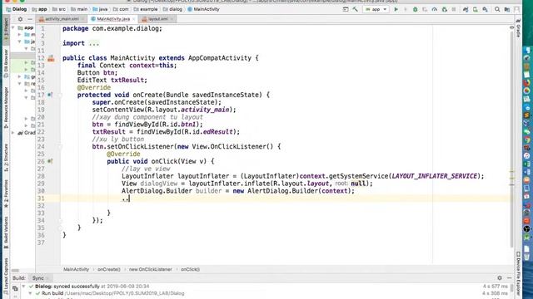The height and width of the screenshot is (299, 533).
Task: Click the "4 s 577 ms" build time
Action: click(x=495, y=287)
